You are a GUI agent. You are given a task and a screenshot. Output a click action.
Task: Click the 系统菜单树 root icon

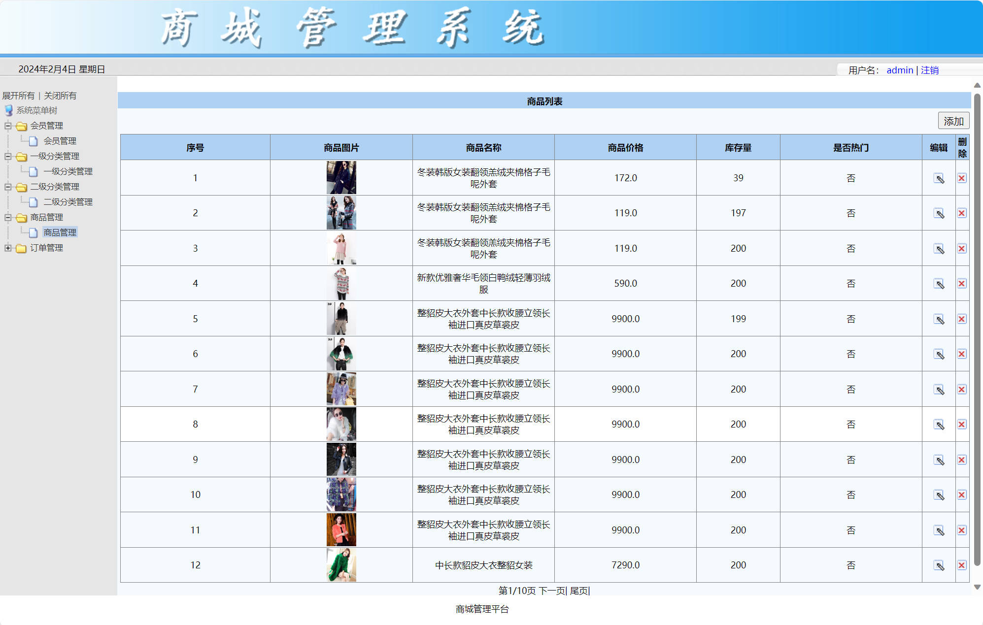pos(9,110)
